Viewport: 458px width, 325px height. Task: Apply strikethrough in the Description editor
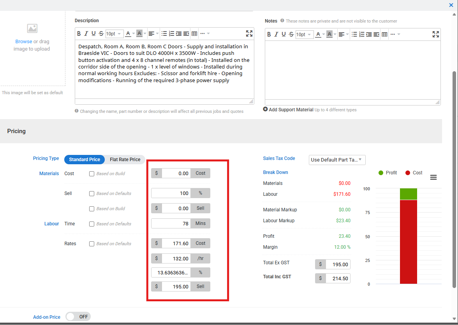pos(101,33)
